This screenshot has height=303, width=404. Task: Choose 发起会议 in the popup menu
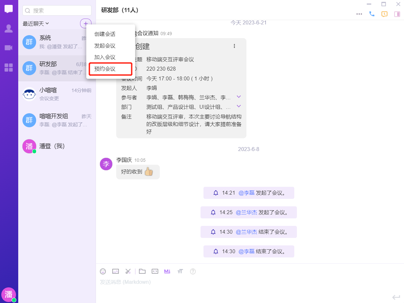[105, 46]
